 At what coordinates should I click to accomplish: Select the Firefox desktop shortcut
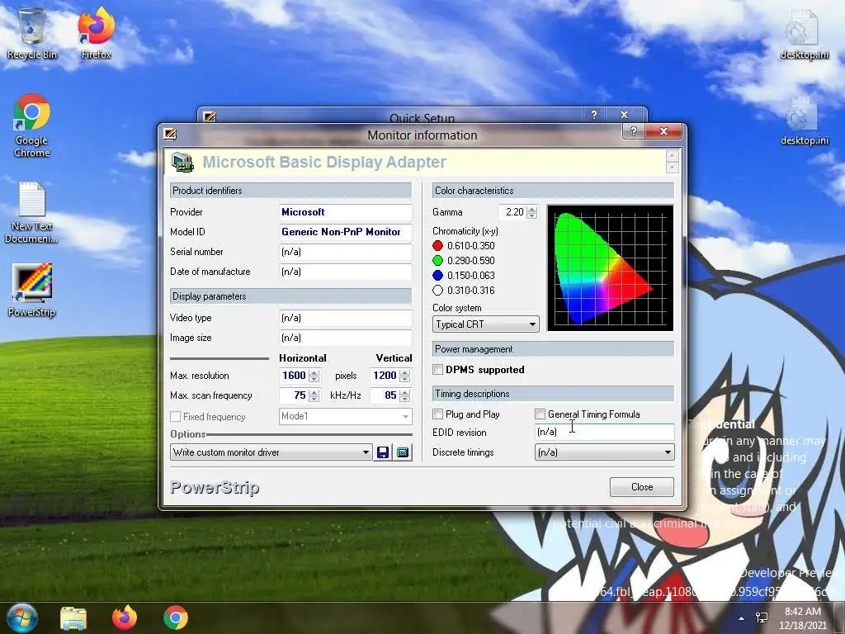[96, 33]
